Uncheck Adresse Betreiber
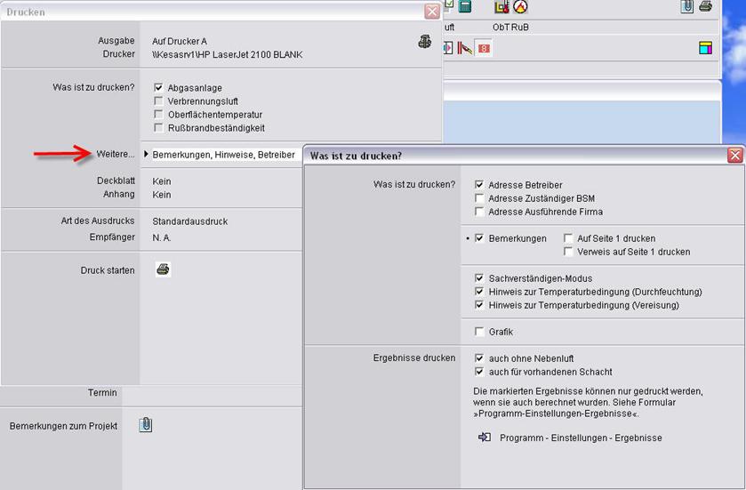Screen dimensions: 746x490 [479, 185]
